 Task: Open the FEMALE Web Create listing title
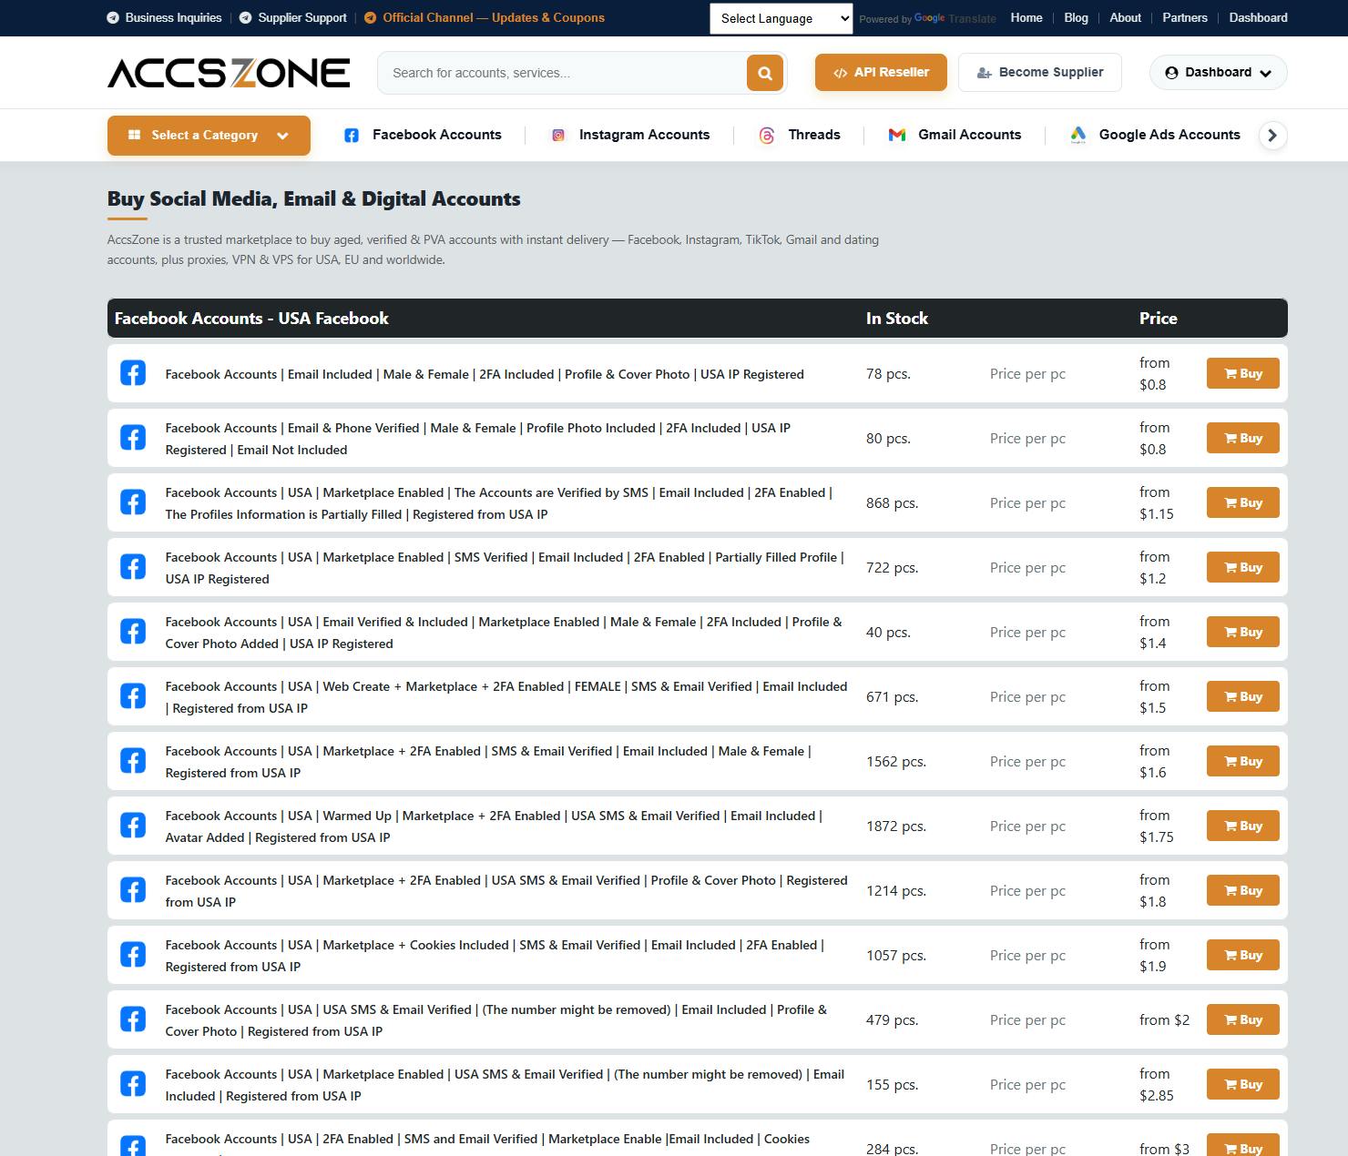506,697
